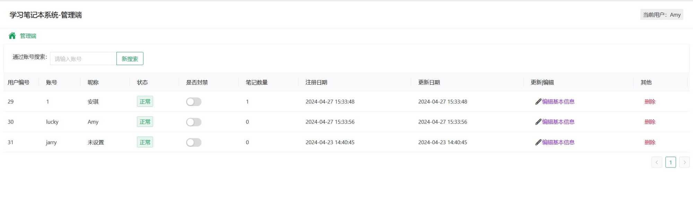Open 编辑基本信息 for account jarry

pyautogui.click(x=558, y=142)
